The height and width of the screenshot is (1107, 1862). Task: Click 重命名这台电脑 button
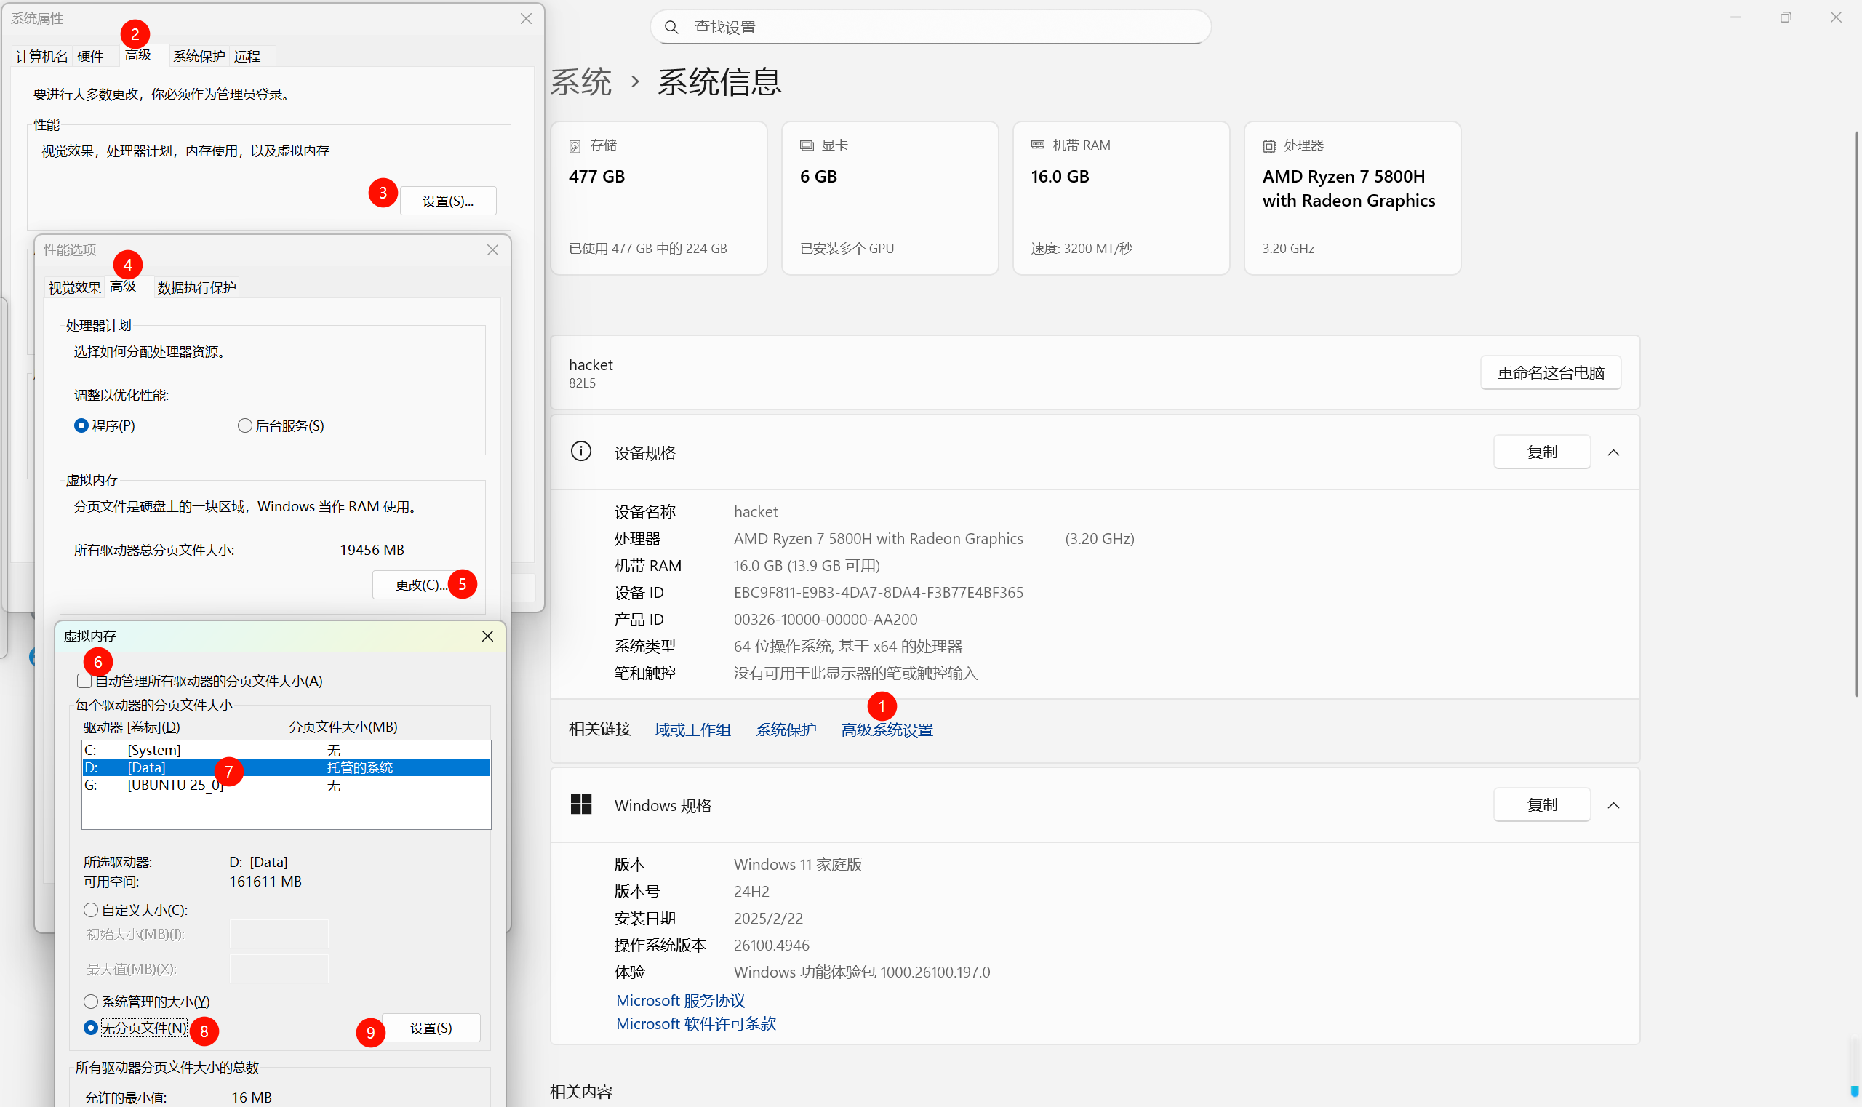tap(1549, 372)
